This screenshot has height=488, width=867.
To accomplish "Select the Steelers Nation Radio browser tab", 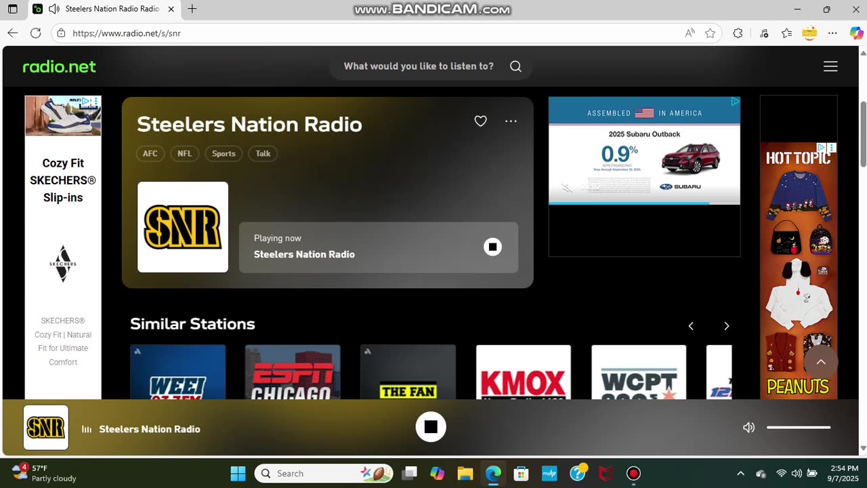I will click(105, 9).
